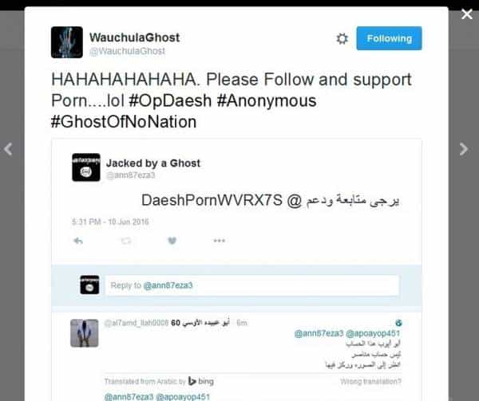The width and height of the screenshot is (479, 401).
Task: Click the @DaeshPornWVRX7S mention
Action: pos(221,200)
